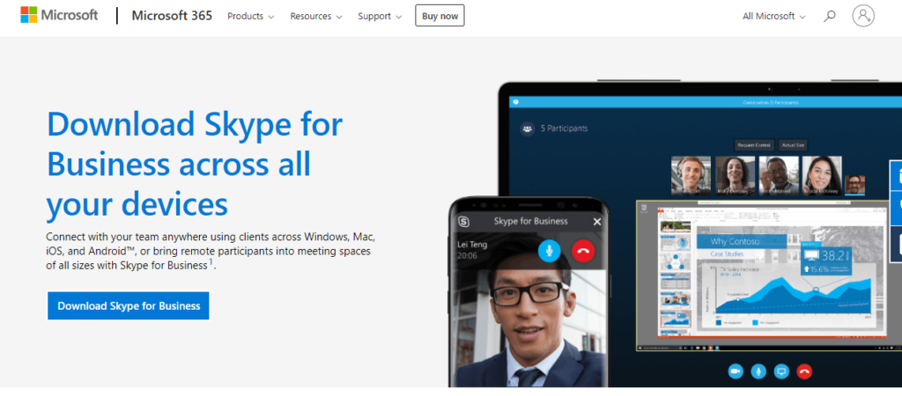Click the Lei Teng caller name

click(x=472, y=245)
